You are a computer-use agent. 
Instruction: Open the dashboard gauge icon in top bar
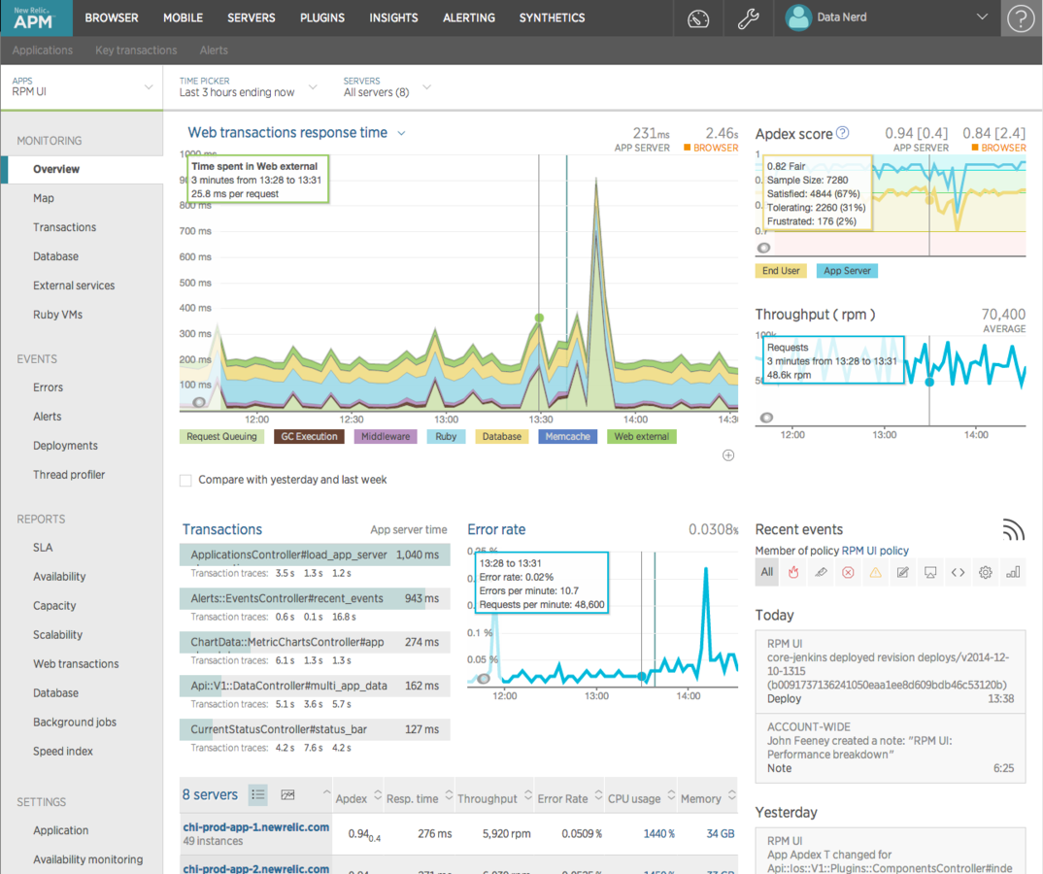pyautogui.click(x=698, y=18)
